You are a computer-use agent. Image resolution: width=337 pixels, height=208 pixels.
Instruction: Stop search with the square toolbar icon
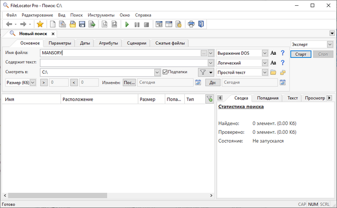(146, 25)
